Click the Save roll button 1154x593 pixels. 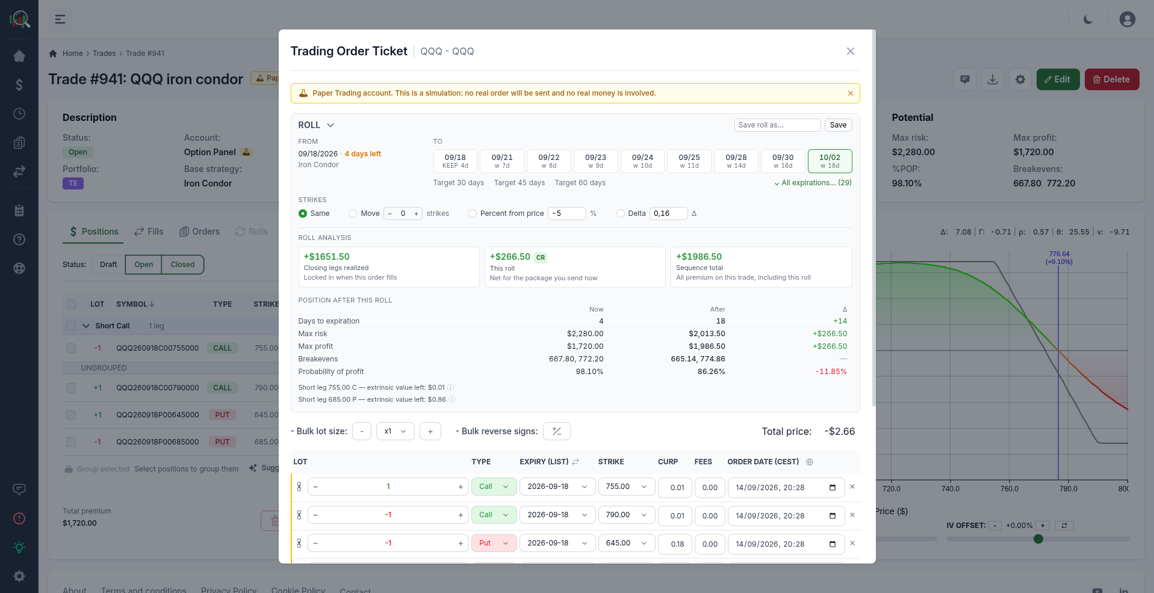point(838,125)
